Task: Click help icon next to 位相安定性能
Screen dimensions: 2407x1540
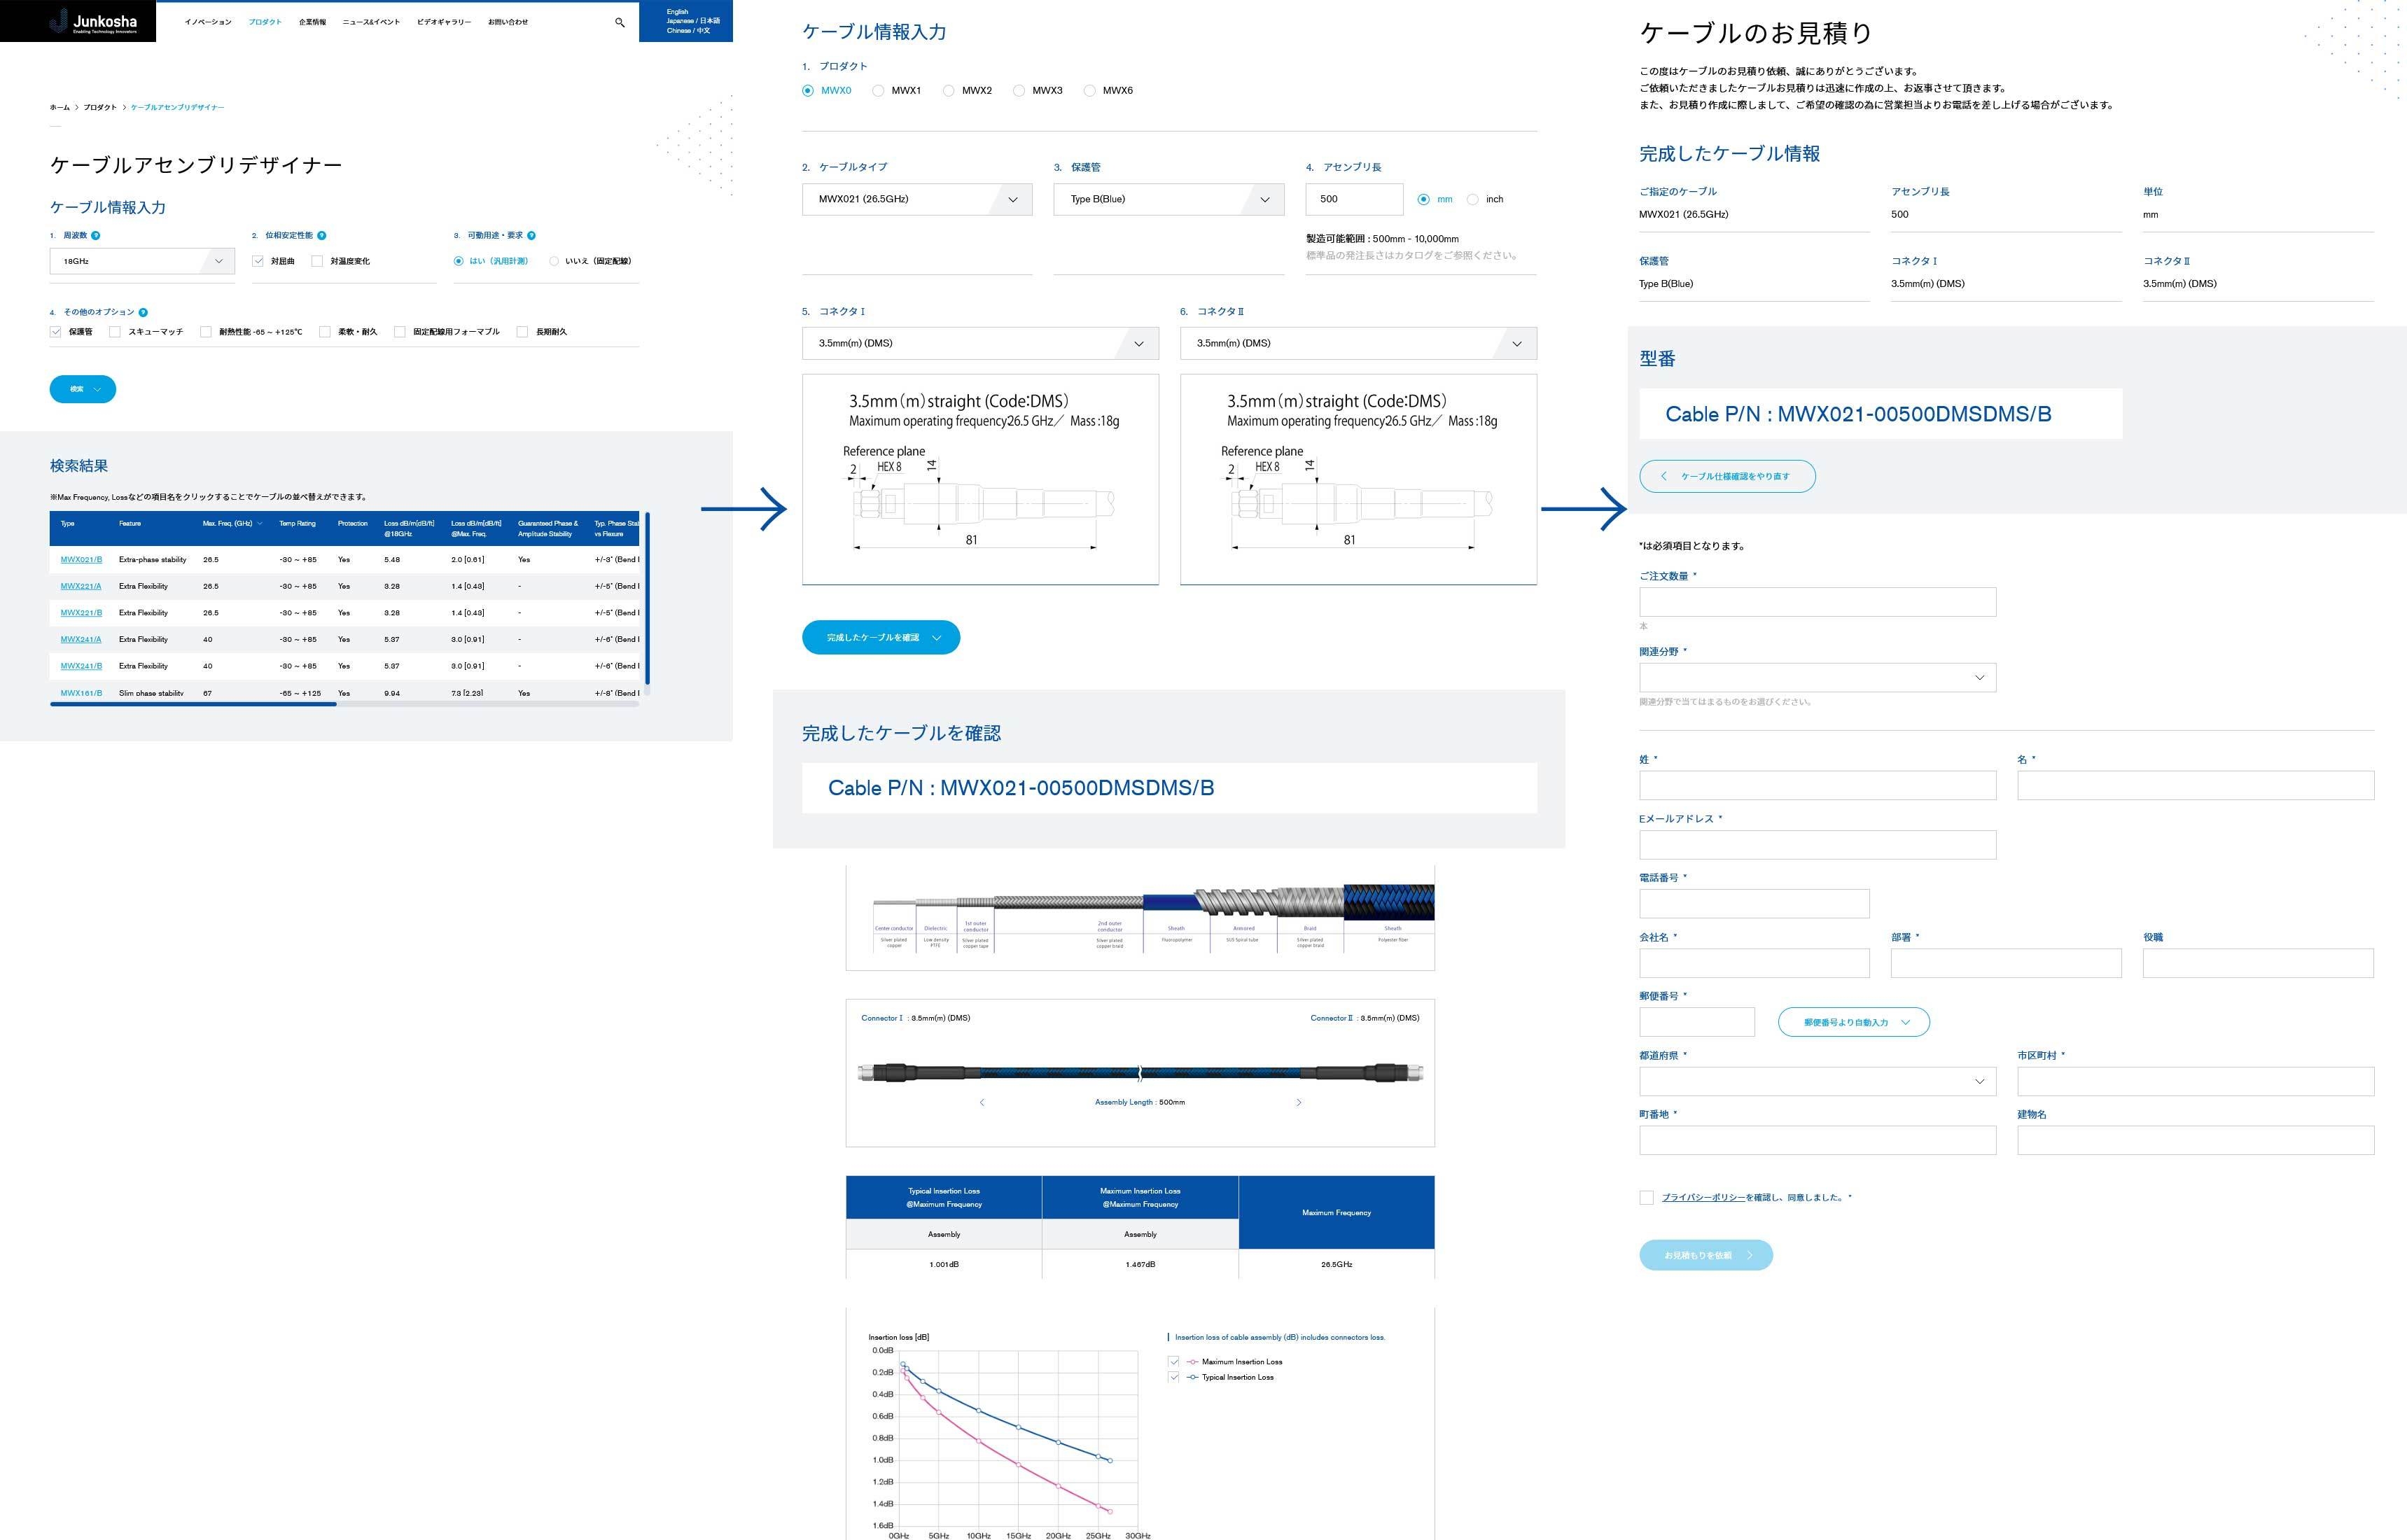Action: 322,236
